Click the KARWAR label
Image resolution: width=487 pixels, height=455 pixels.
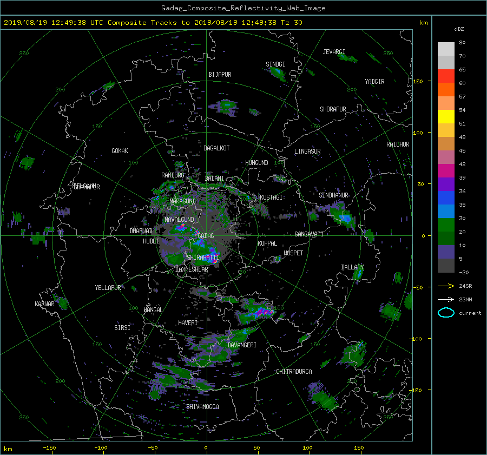pyautogui.click(x=44, y=304)
